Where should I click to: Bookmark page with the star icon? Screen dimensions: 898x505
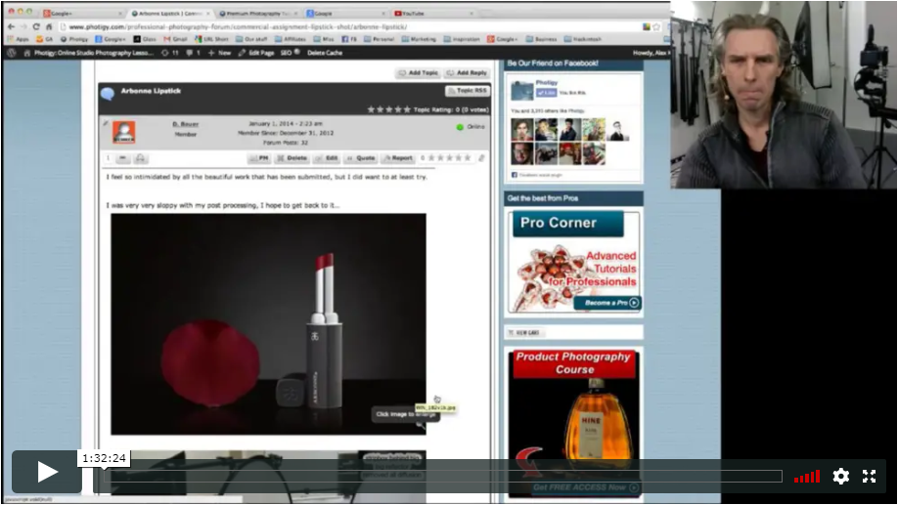[x=656, y=26]
